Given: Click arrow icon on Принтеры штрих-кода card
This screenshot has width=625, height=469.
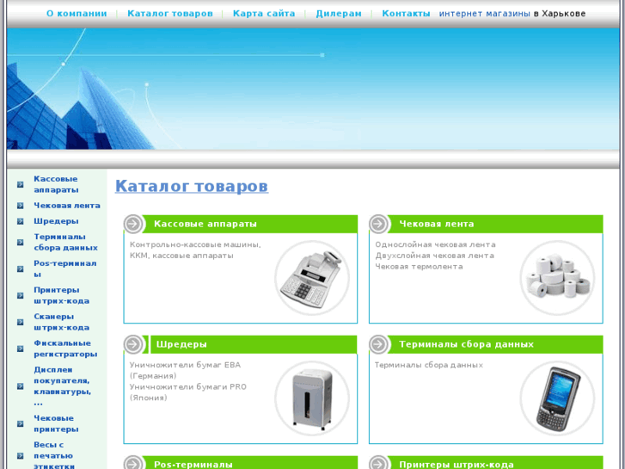Looking at the screenshot, I should (x=378, y=464).
